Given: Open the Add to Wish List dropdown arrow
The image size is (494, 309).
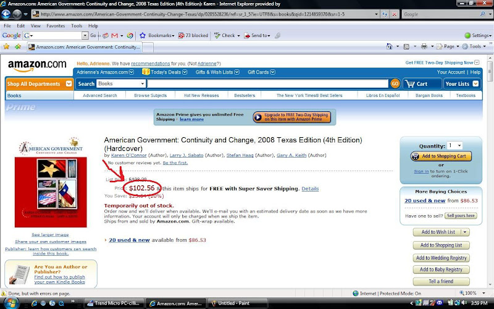Looking at the screenshot, I should 465,232.
